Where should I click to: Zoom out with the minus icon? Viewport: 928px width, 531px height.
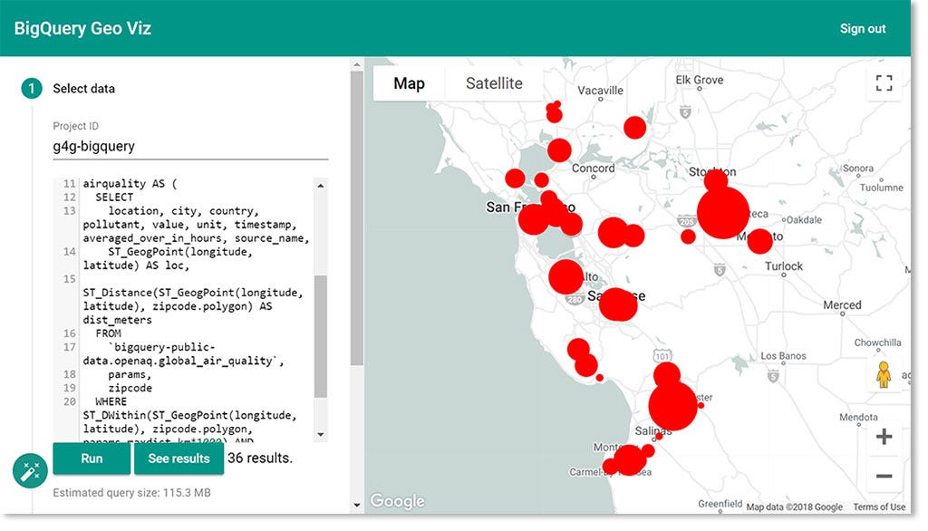[884, 476]
